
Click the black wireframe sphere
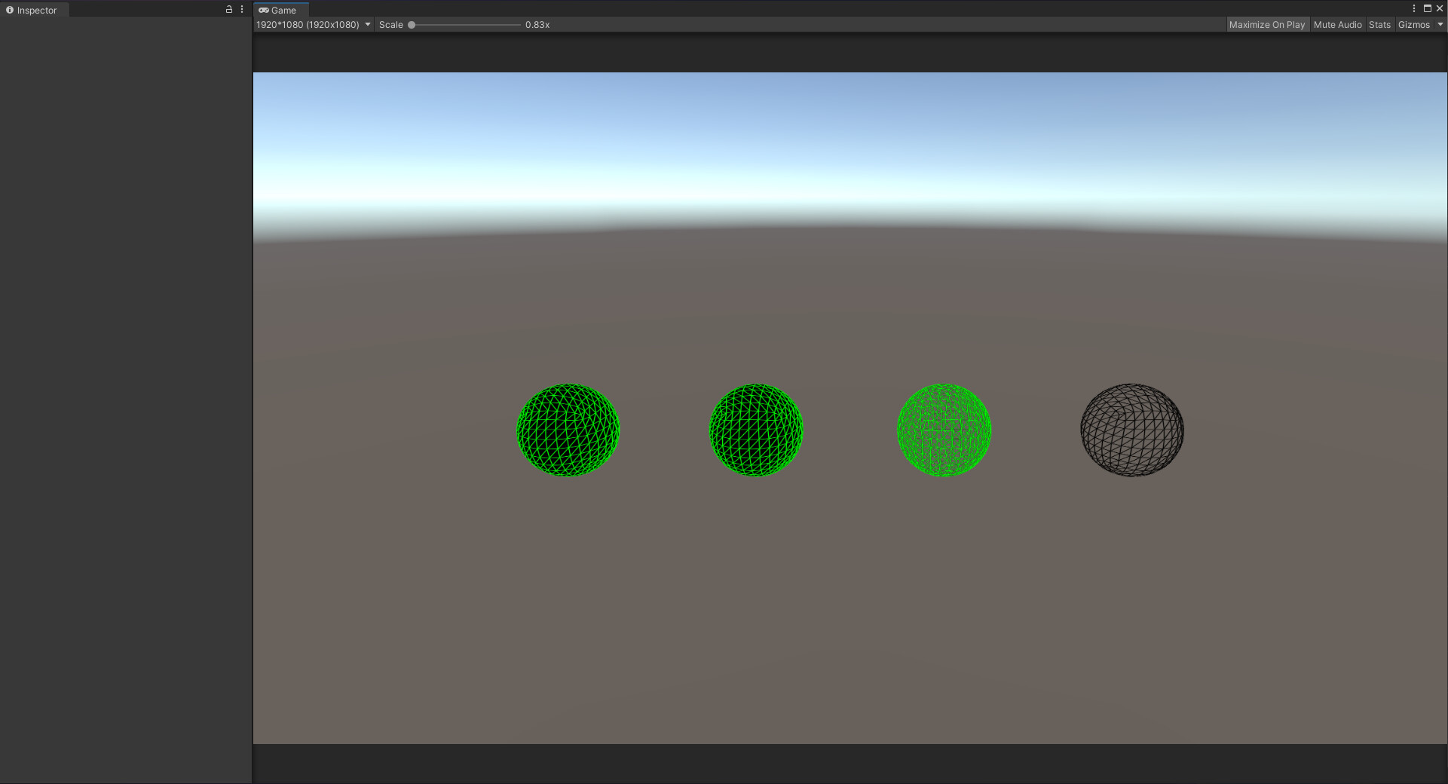[1132, 430]
